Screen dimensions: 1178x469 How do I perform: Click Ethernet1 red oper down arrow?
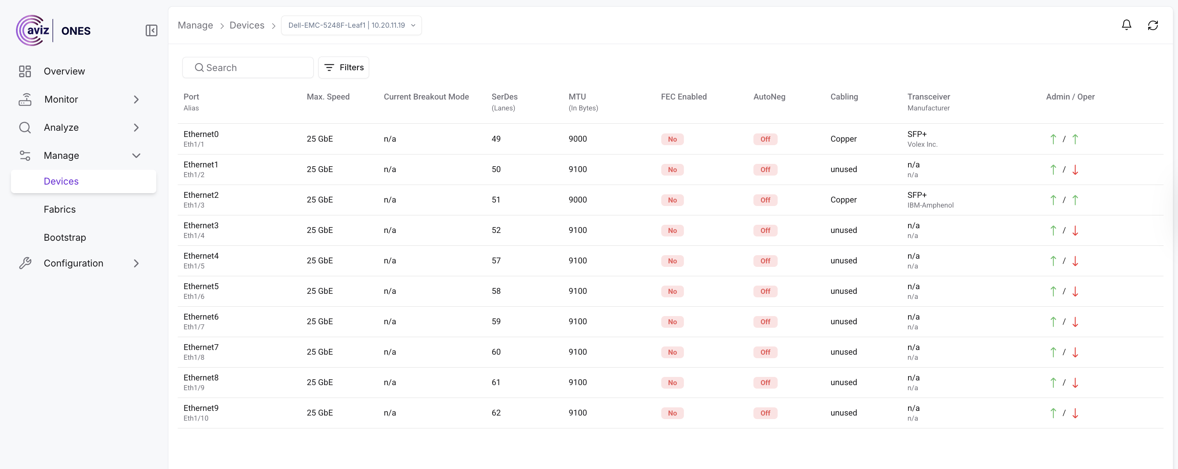[1075, 170]
